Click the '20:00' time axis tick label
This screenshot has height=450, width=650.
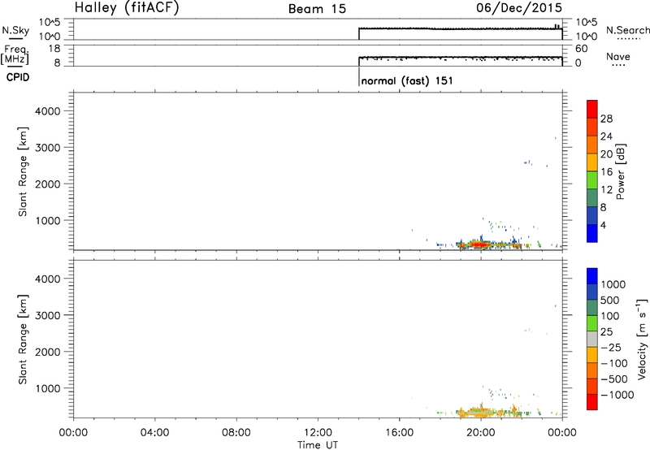click(481, 433)
